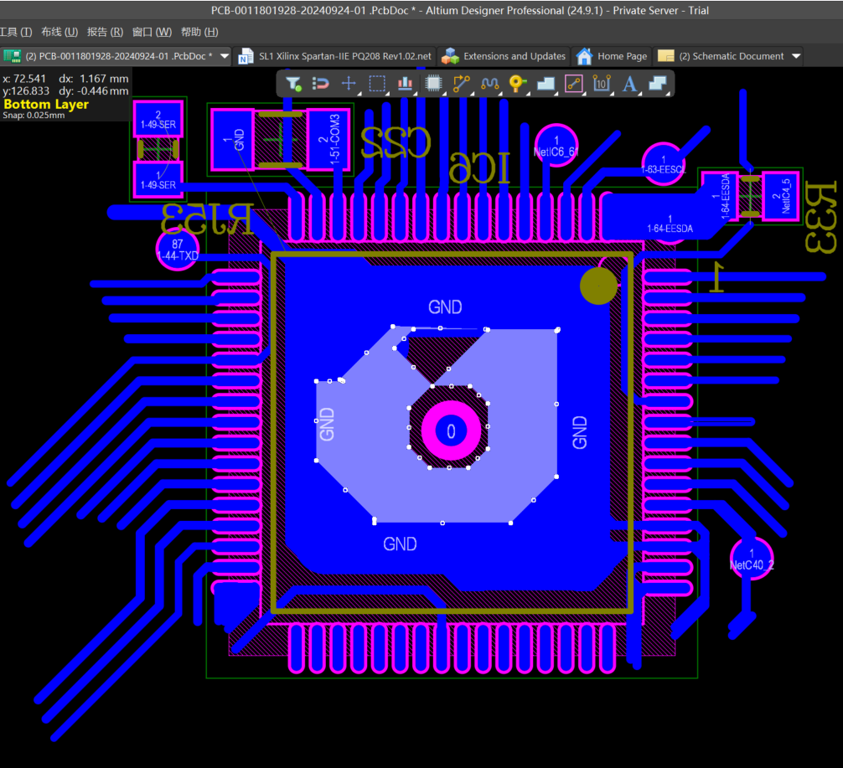843x768 pixels.
Task: Click the GND label below the selected polygon
Action: pos(400,544)
